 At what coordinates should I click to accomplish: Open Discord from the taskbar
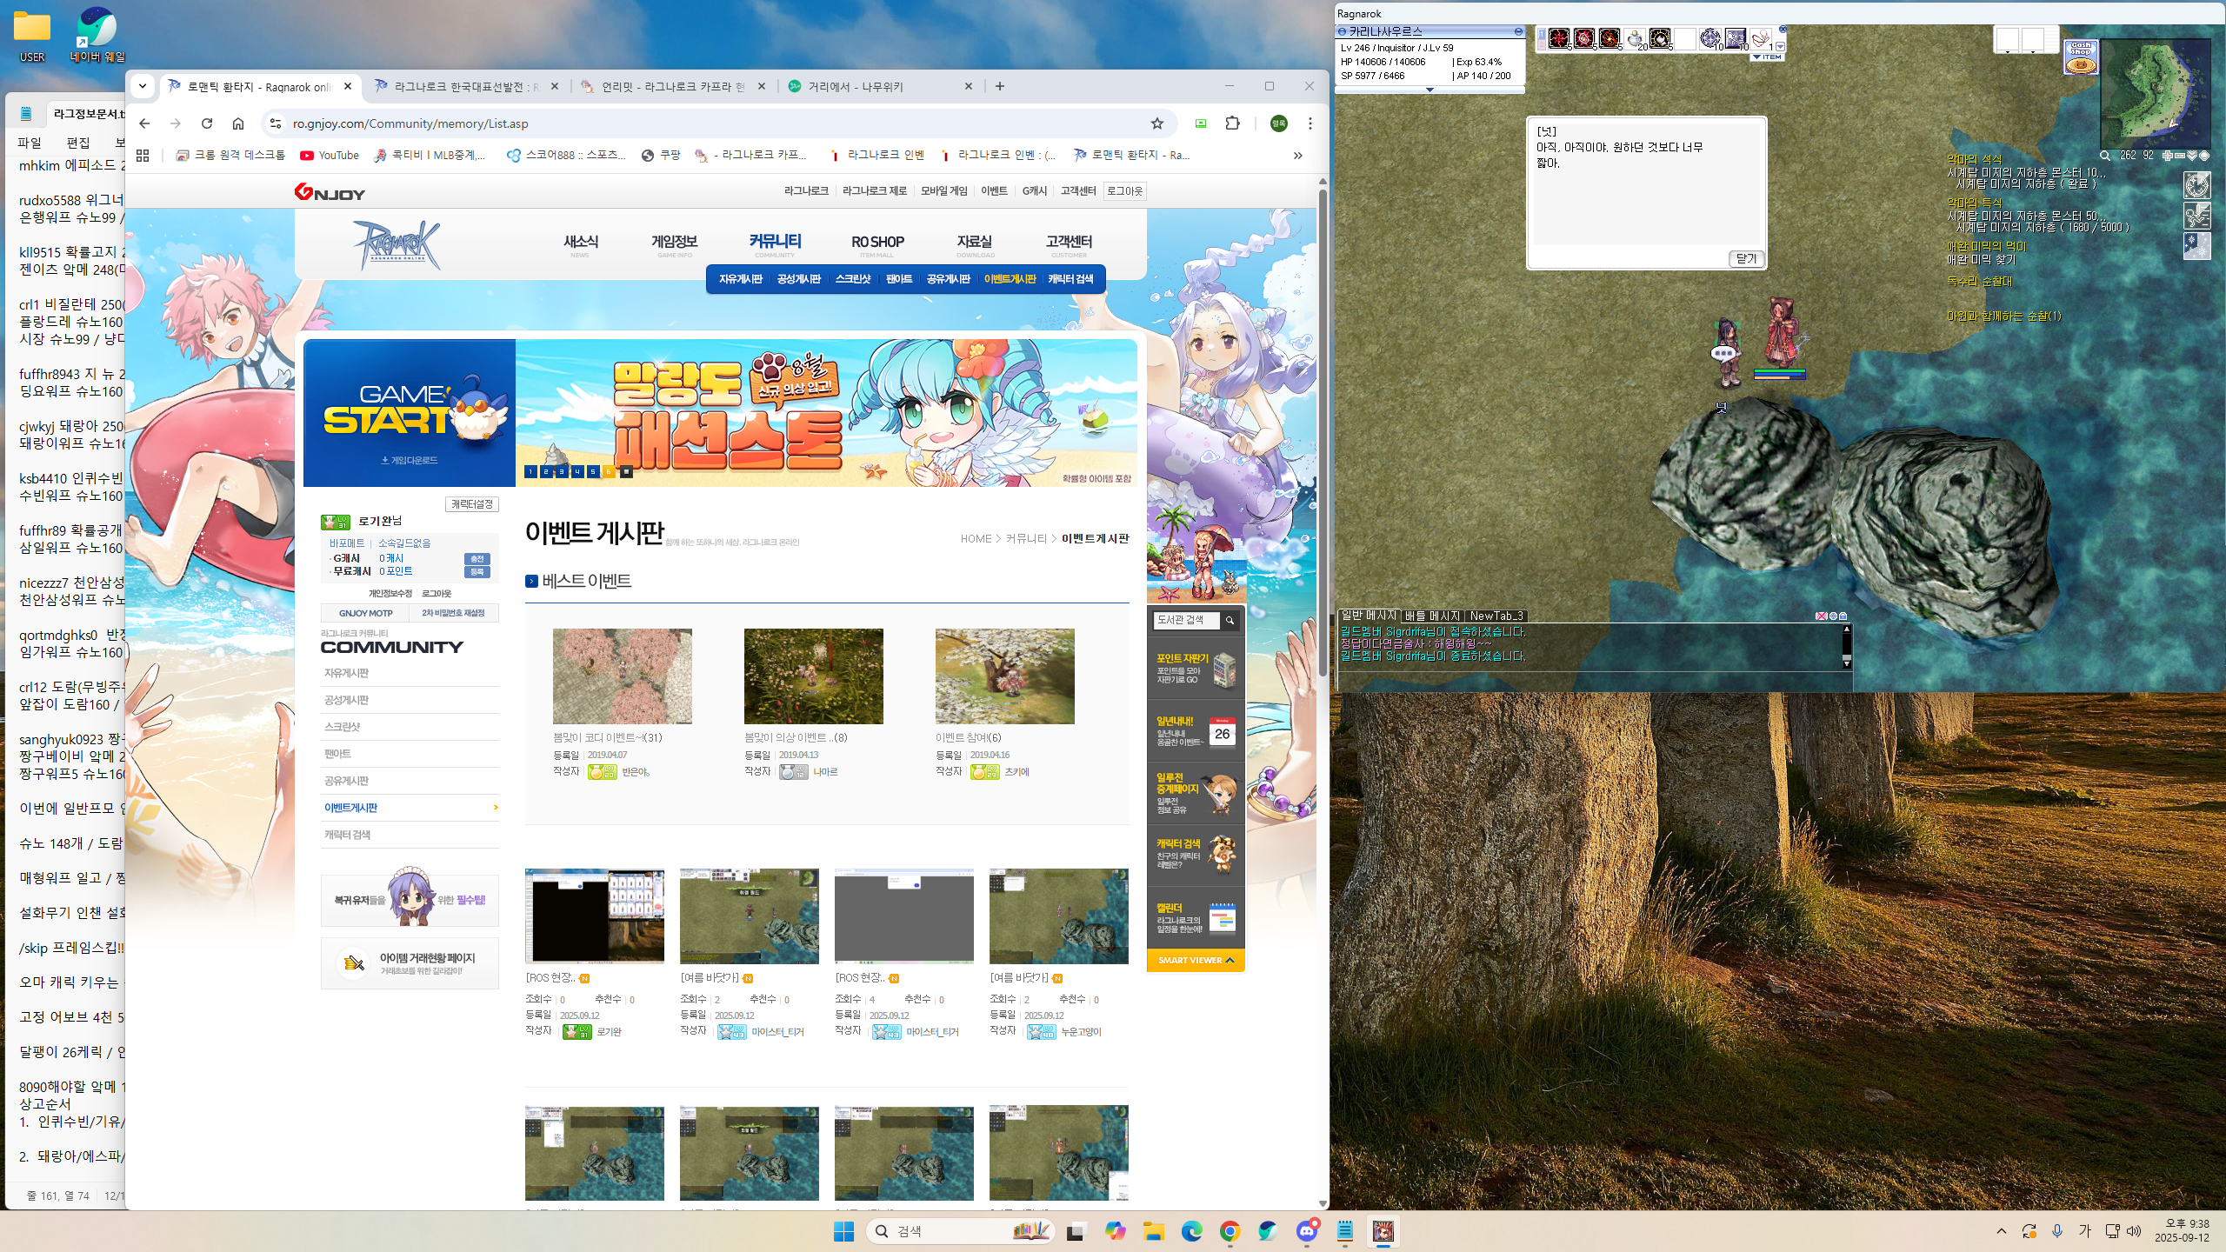point(1307,1230)
